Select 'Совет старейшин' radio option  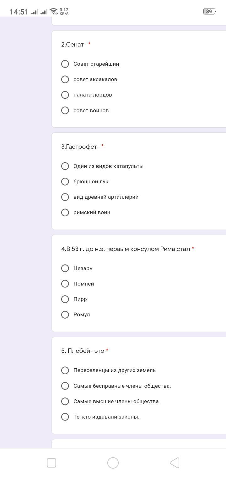(x=65, y=64)
